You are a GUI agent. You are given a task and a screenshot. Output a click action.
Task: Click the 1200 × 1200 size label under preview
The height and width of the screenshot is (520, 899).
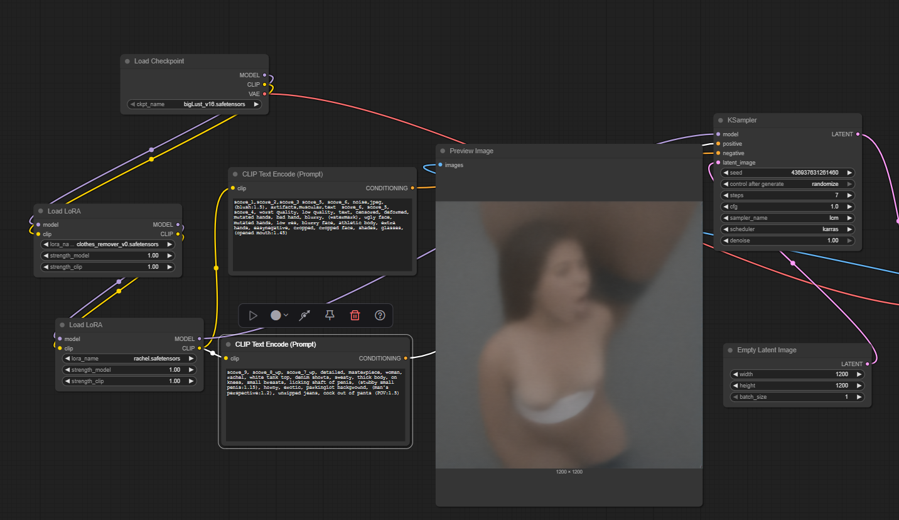[x=569, y=472]
